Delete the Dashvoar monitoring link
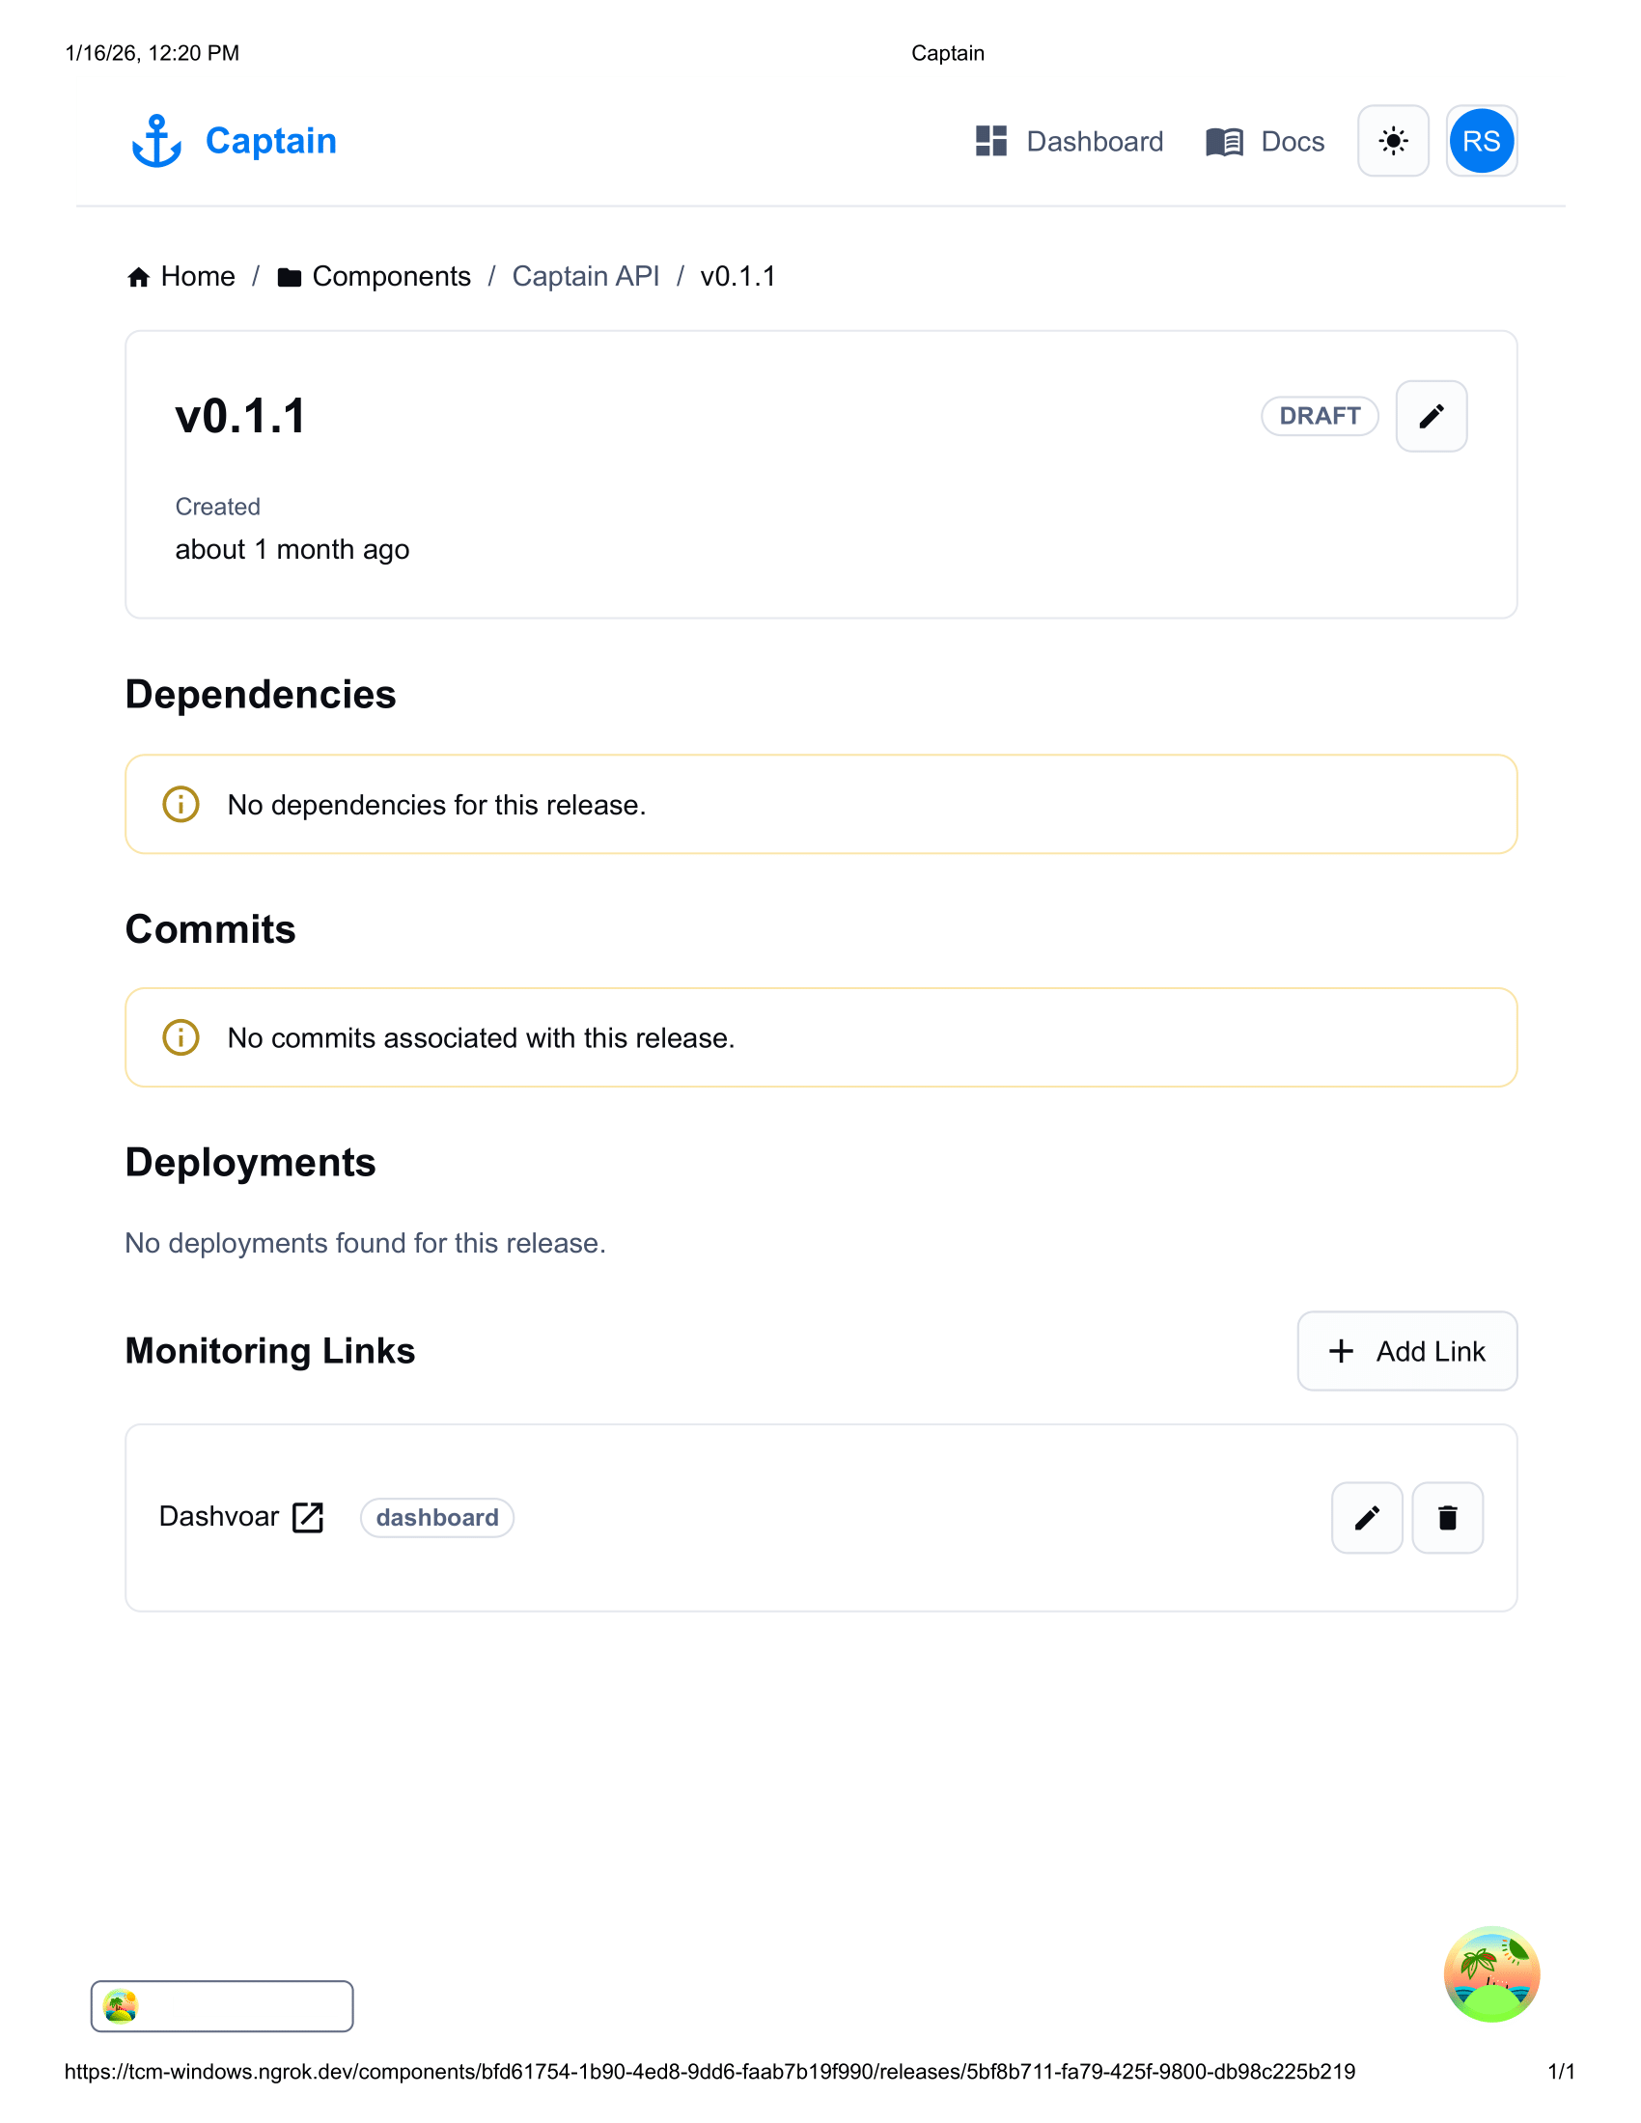The width and height of the screenshot is (1641, 2123). tap(1447, 1517)
